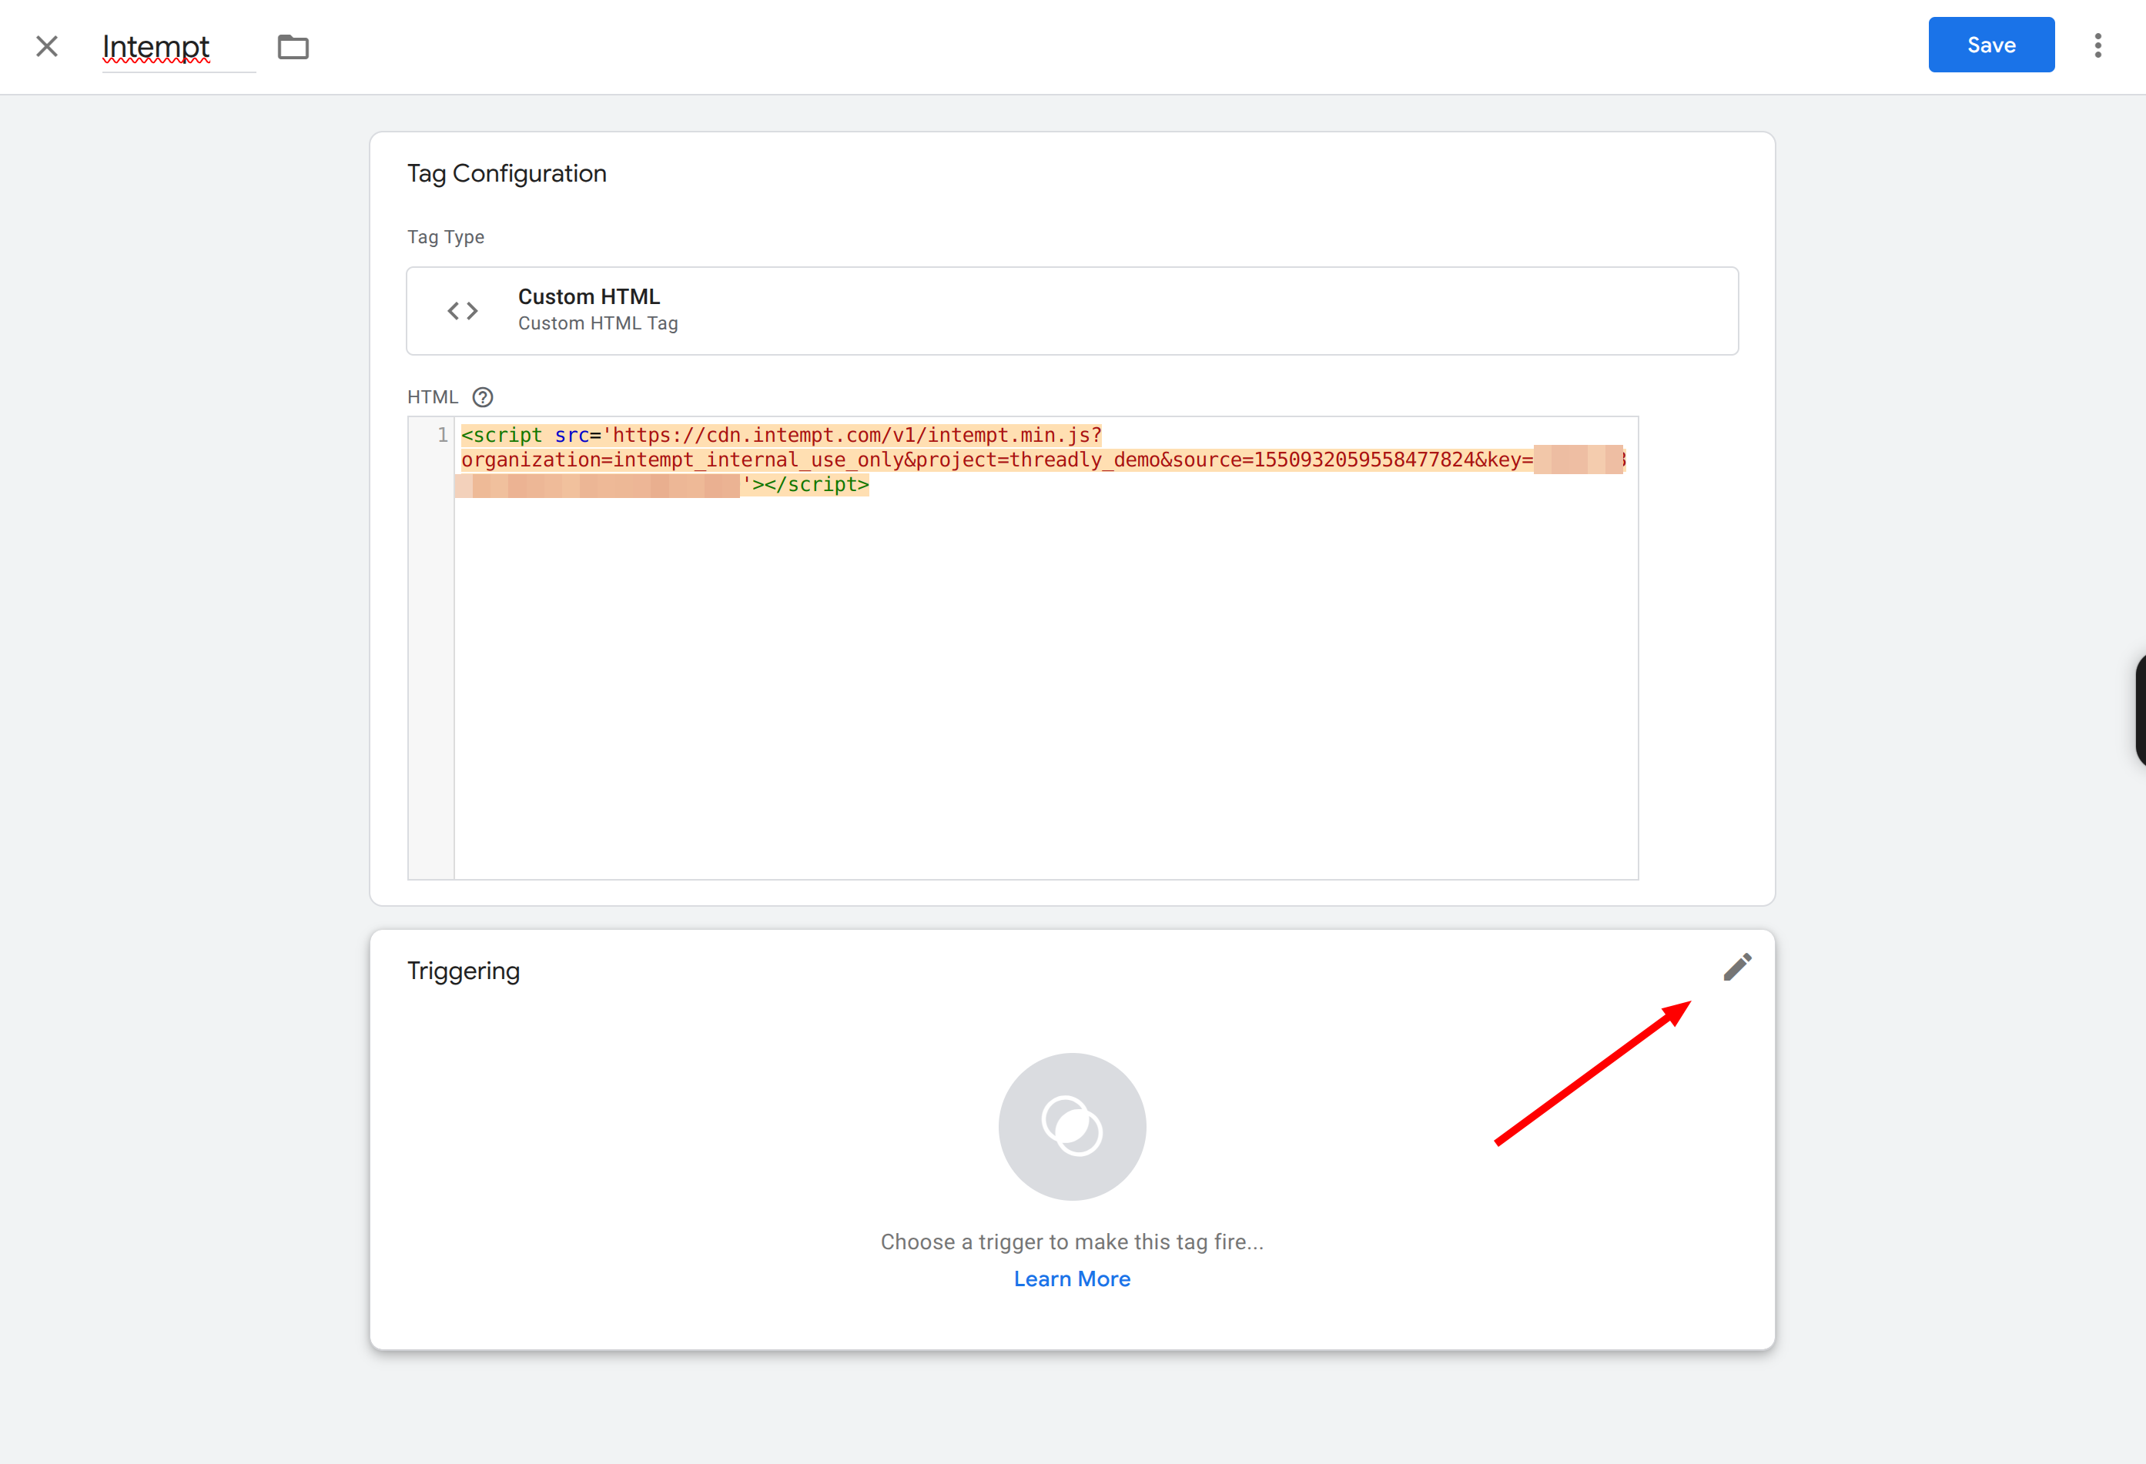Click the code brackets icon for Custom HTML
Image resolution: width=2146 pixels, height=1464 pixels.
click(x=463, y=311)
